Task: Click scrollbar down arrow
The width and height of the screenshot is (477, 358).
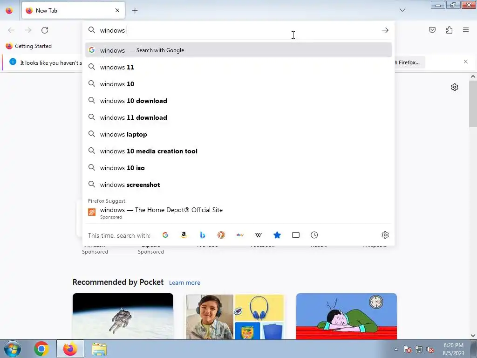Action: click(473, 336)
